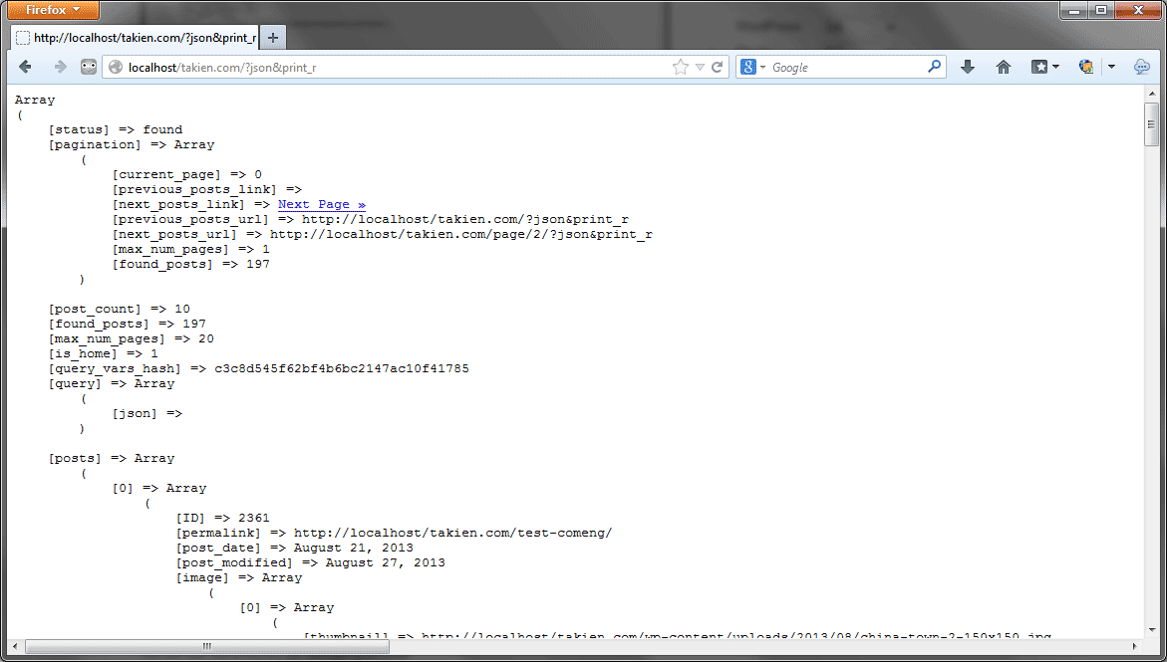Click the "[max_num_pages] => 20" line
The width and height of the screenshot is (1167, 662).
click(131, 338)
